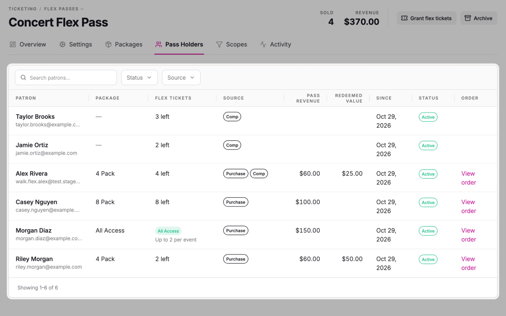Click the email jamie.ortiz@example.com
This screenshot has width=506, height=316.
click(x=46, y=153)
